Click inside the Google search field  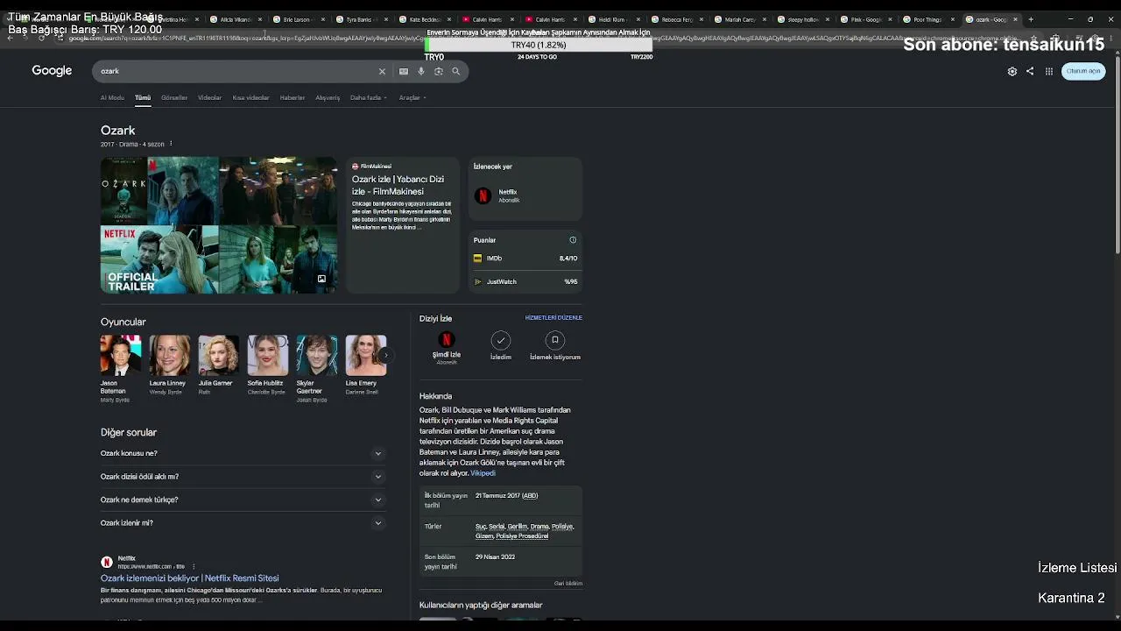[x=236, y=71]
